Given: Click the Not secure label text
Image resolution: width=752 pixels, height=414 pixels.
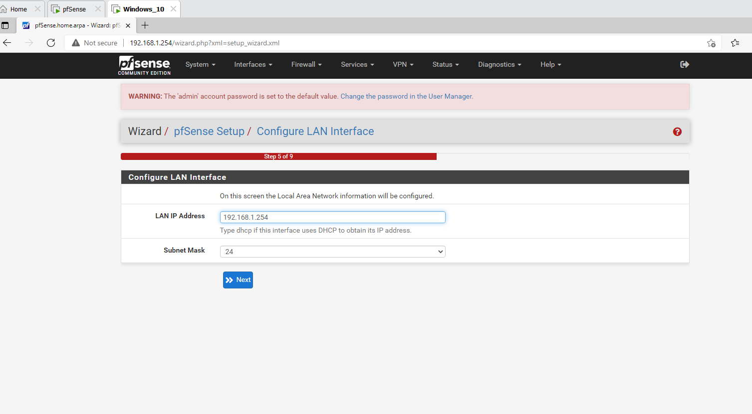Looking at the screenshot, I should (100, 43).
